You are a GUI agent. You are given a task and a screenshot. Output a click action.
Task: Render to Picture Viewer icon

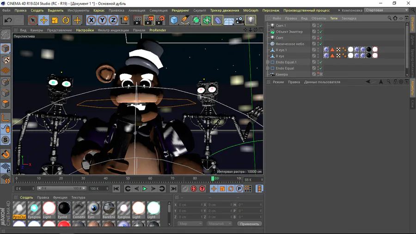coord(149,20)
